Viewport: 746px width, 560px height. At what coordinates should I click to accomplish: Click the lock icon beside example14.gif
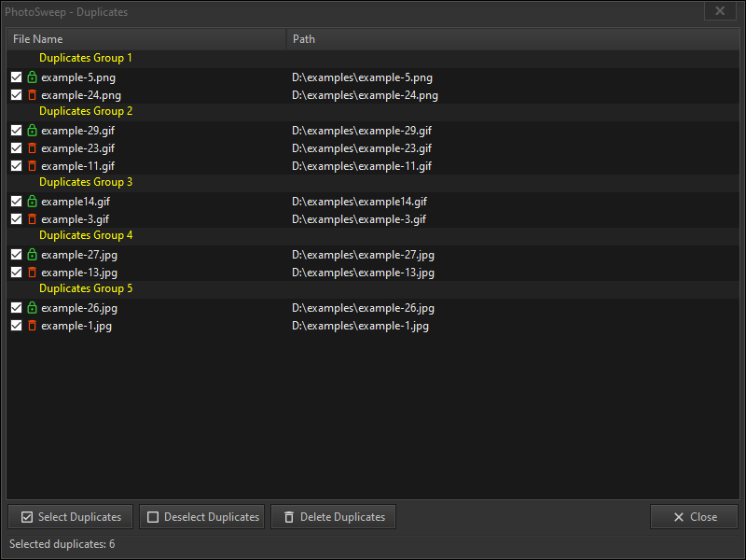click(34, 202)
